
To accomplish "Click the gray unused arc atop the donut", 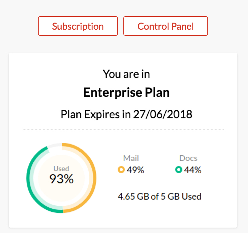I will click(54, 145).
